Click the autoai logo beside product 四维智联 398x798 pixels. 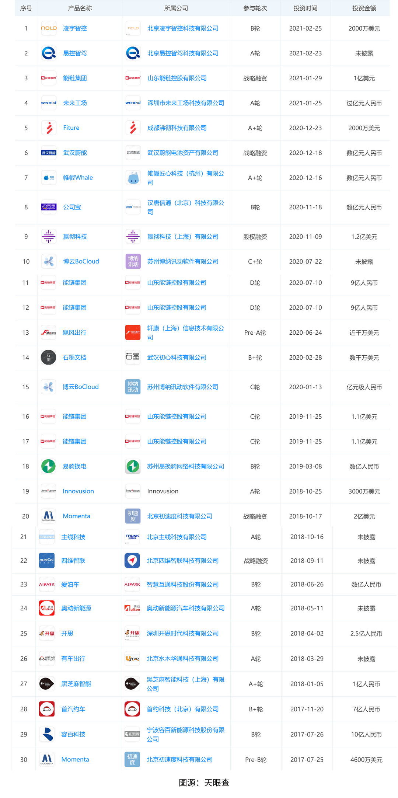(47, 561)
